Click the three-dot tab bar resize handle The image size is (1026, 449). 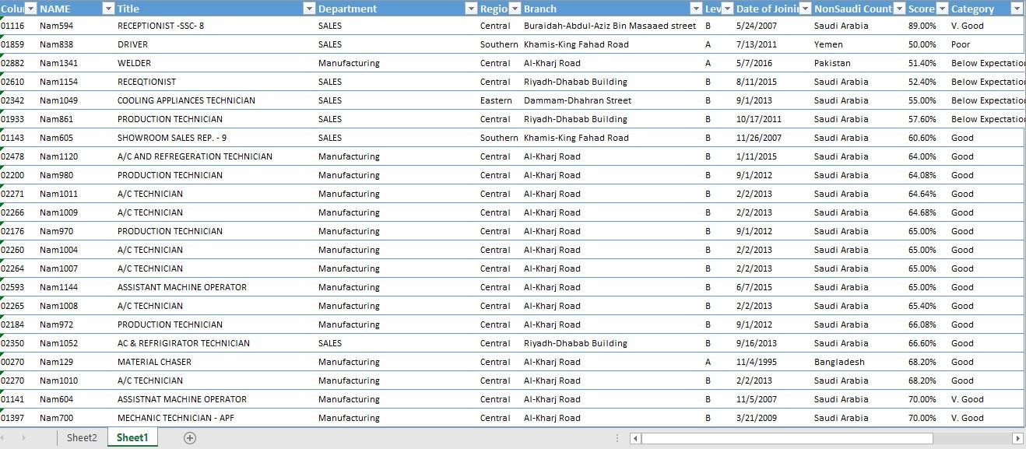618,438
